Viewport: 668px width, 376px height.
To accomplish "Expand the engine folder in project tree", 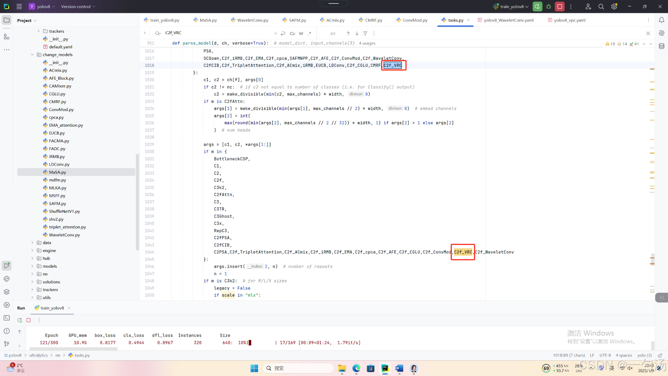I will click(32, 251).
